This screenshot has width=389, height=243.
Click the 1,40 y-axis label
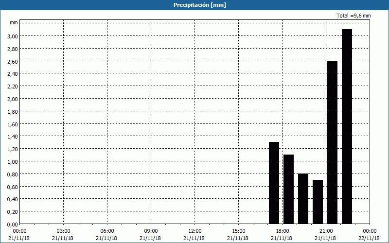pyautogui.click(x=13, y=137)
